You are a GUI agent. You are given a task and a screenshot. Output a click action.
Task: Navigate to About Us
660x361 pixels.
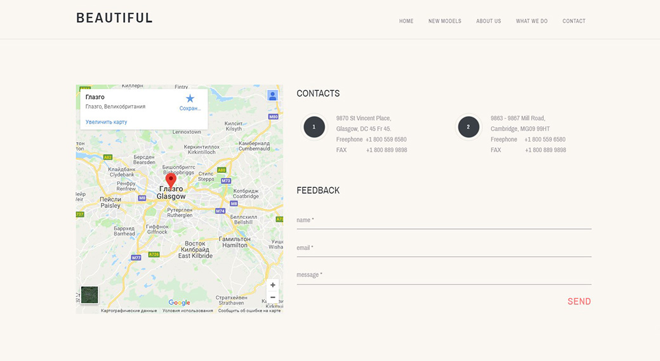[x=489, y=21]
